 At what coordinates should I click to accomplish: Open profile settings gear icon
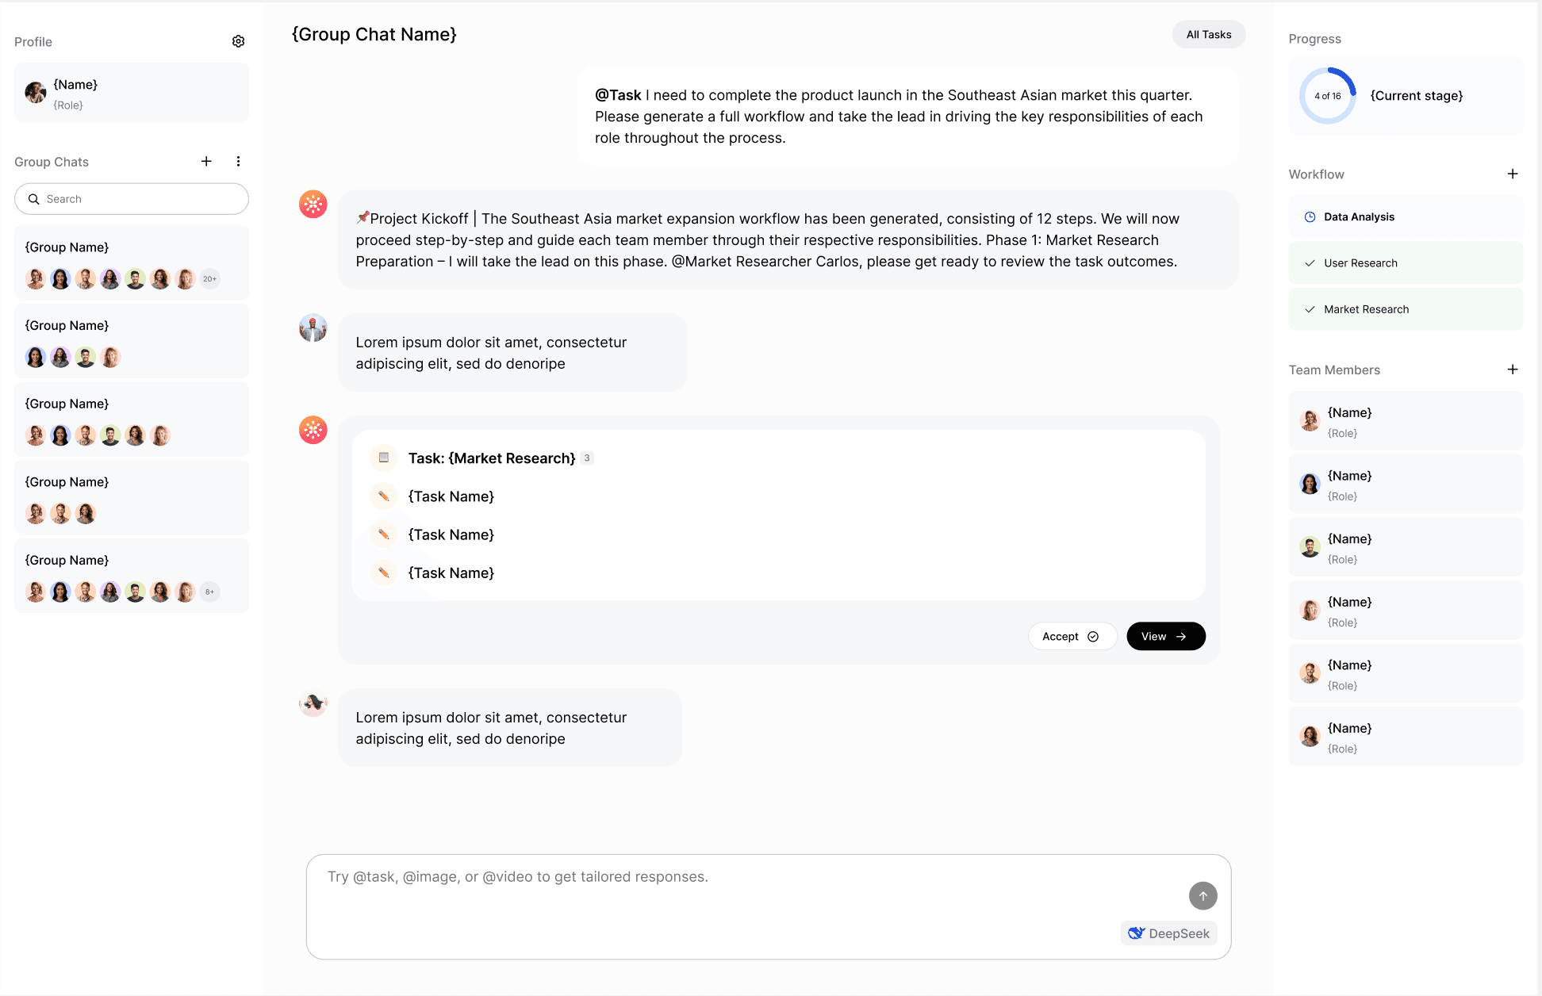tap(238, 41)
